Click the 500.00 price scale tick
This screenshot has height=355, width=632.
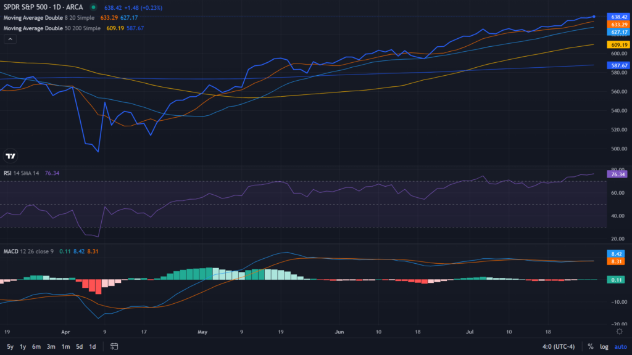coord(619,149)
